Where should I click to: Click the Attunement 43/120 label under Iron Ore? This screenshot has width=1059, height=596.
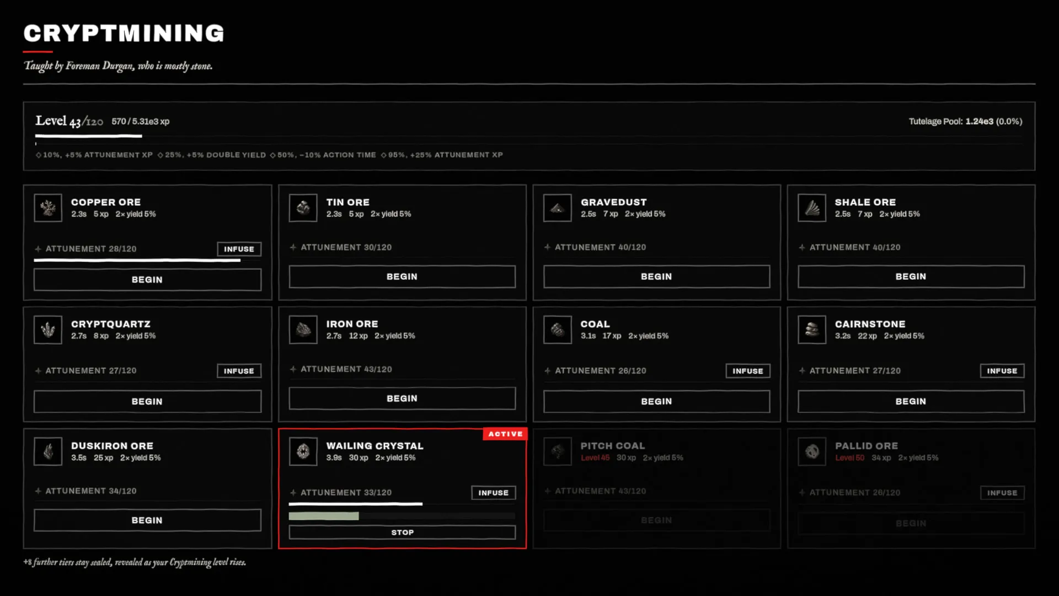tap(346, 369)
